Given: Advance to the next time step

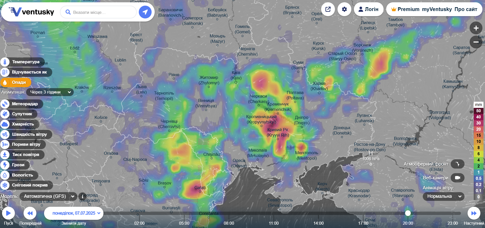Looking at the screenshot, I should [474, 213].
